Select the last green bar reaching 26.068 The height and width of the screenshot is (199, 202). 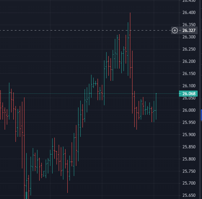(x=156, y=106)
